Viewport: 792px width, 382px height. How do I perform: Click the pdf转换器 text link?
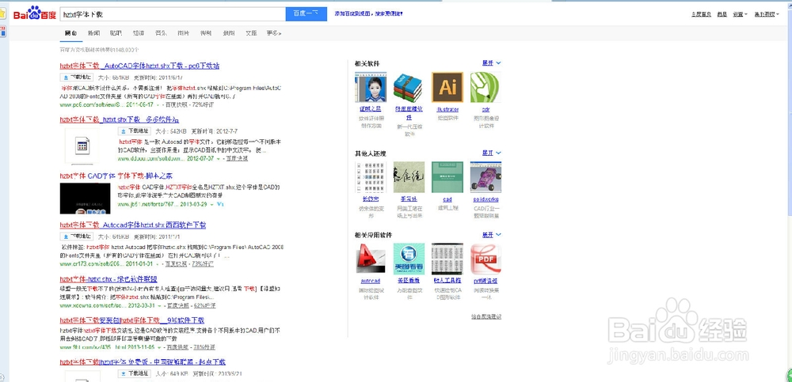click(x=485, y=281)
